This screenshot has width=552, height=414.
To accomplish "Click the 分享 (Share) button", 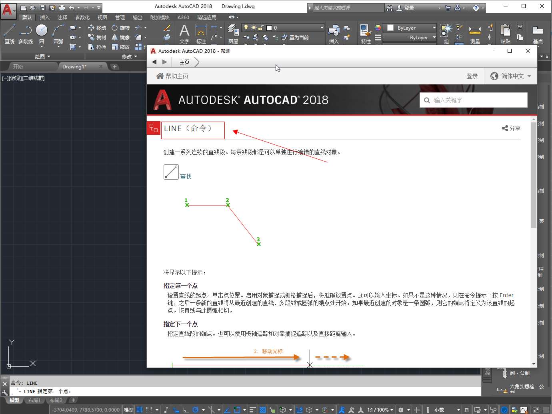I will 511,128.
